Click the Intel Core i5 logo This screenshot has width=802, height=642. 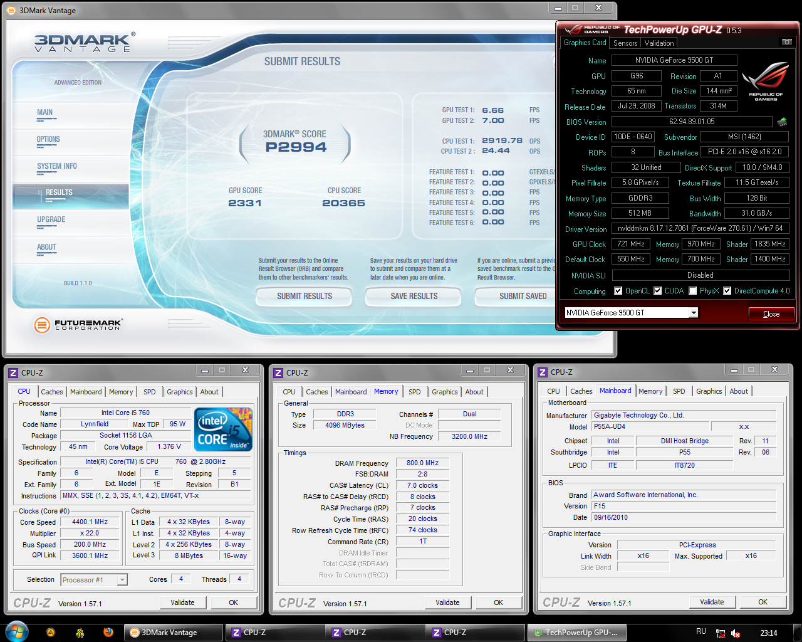point(224,429)
